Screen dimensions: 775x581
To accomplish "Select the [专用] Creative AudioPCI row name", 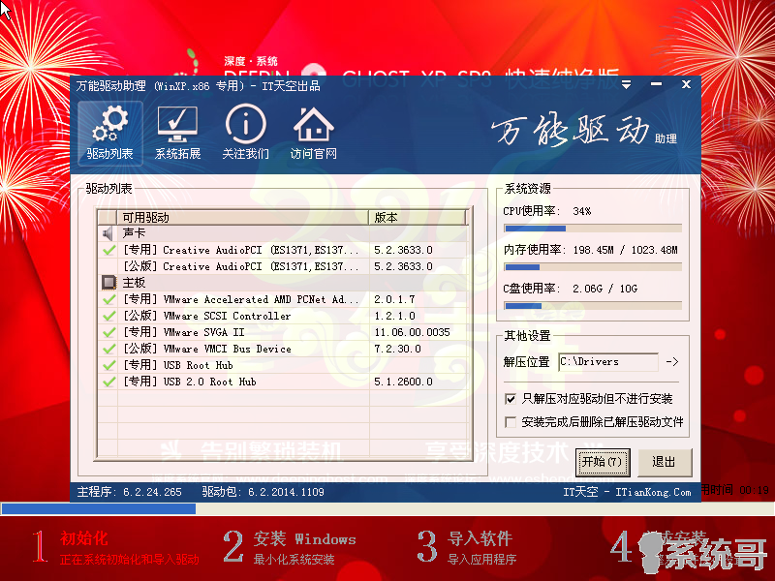I will point(241,250).
